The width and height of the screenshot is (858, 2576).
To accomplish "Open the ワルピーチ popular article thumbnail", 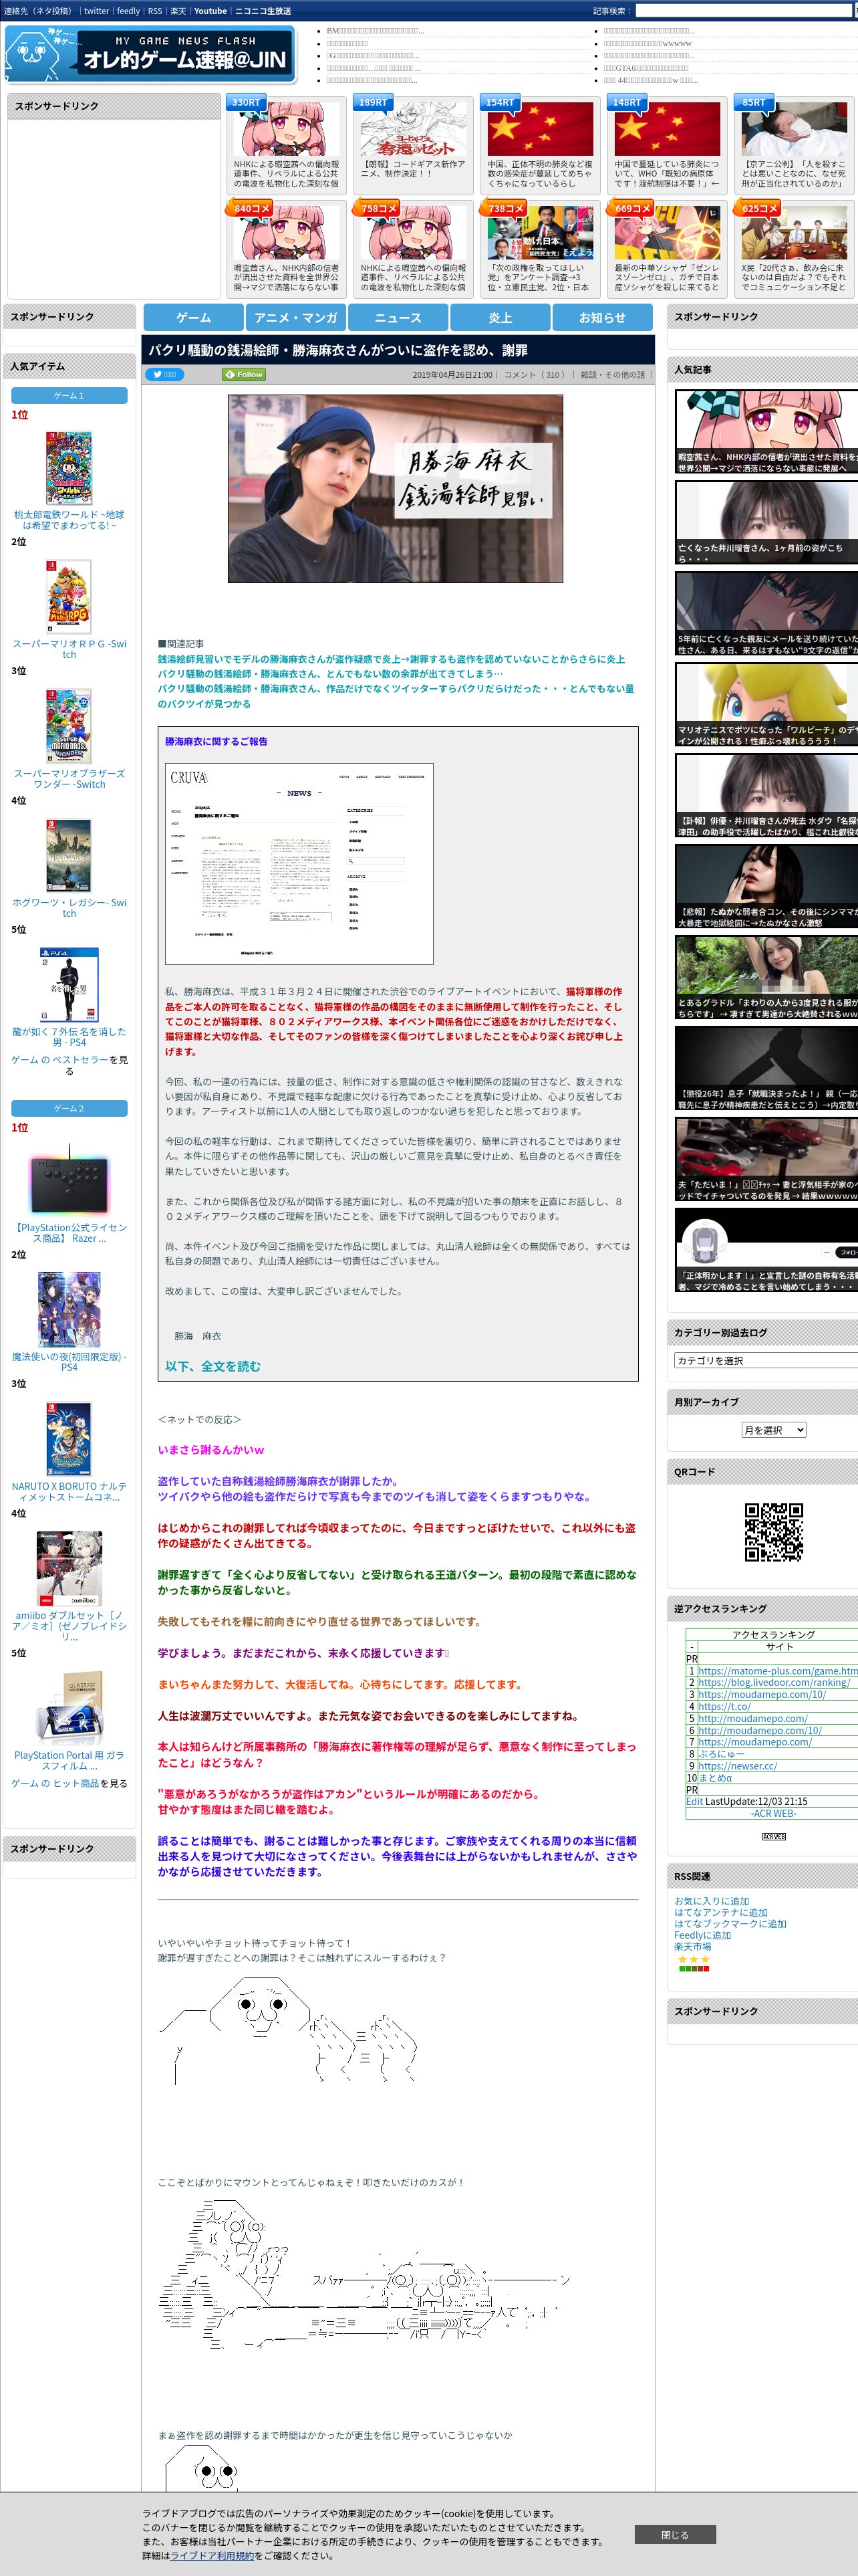I will point(766,704).
